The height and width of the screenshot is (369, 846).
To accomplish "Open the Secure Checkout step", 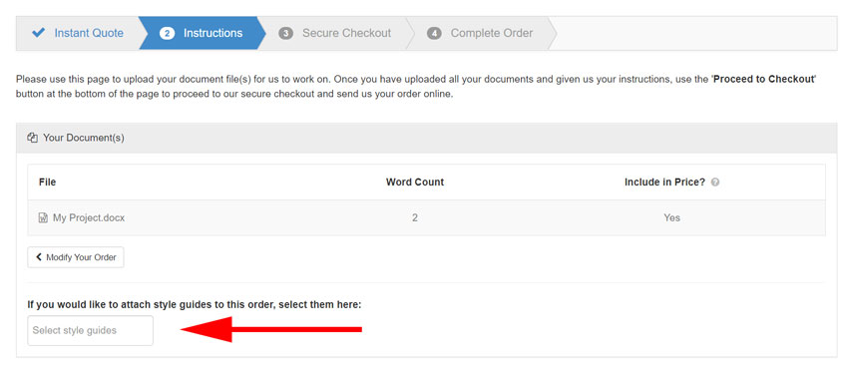I will (334, 33).
